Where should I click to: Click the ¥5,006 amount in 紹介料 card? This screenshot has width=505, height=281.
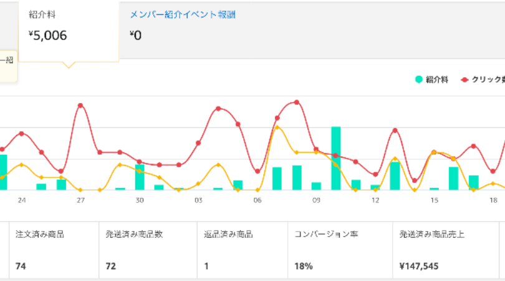[48, 36]
